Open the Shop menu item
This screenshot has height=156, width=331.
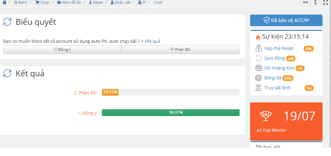tap(42, 2)
